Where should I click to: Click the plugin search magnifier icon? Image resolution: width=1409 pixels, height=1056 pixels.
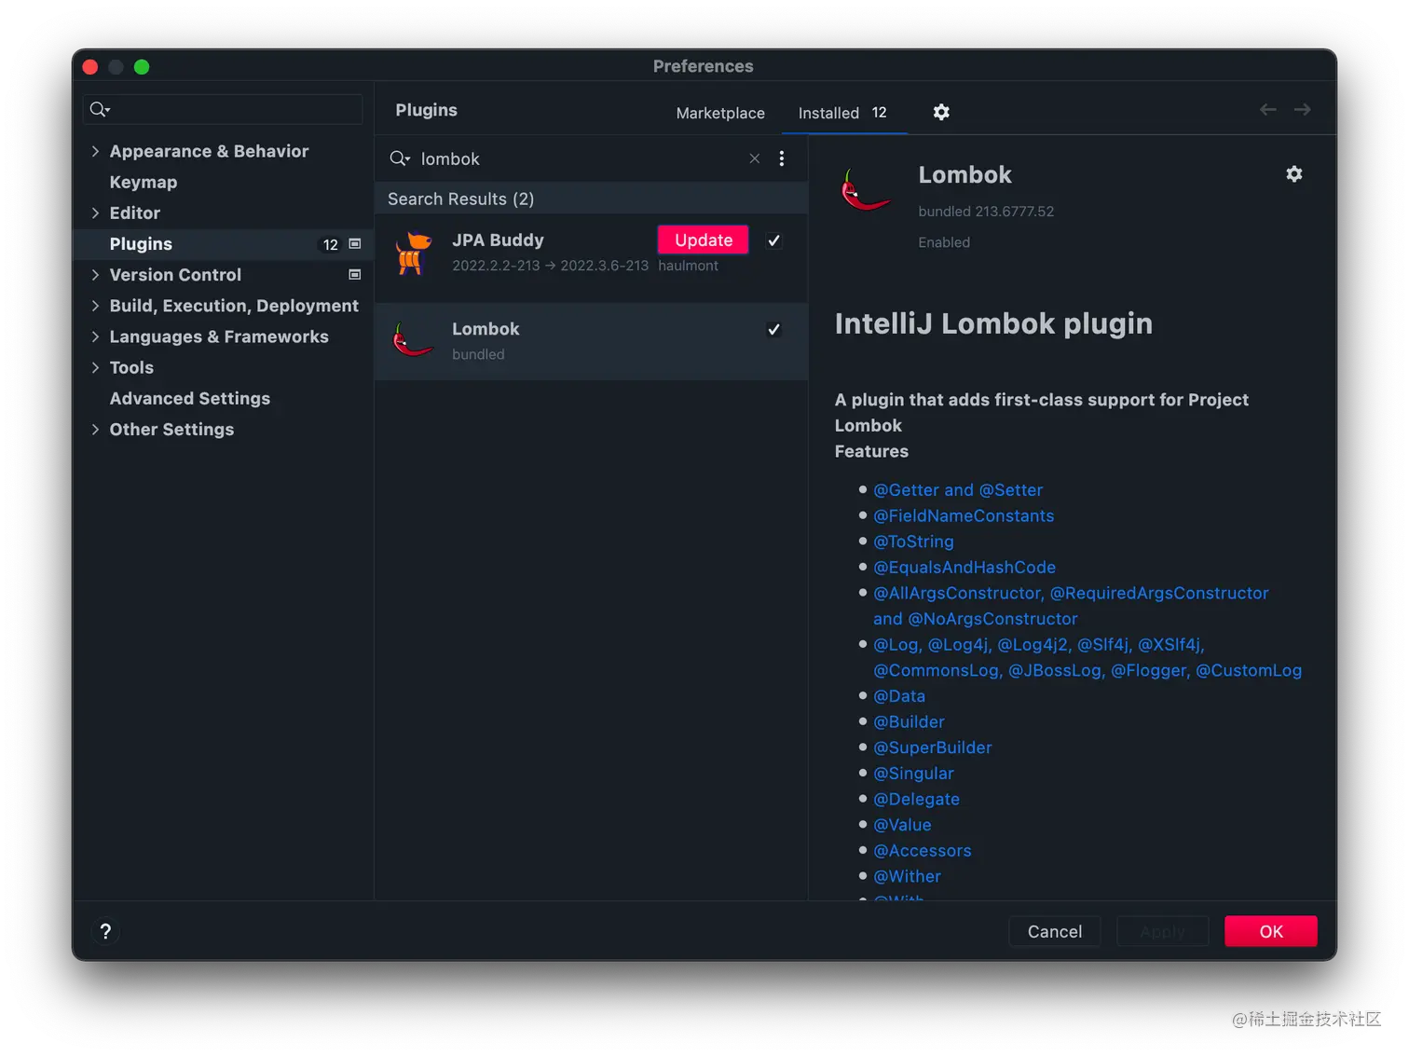[x=400, y=158]
